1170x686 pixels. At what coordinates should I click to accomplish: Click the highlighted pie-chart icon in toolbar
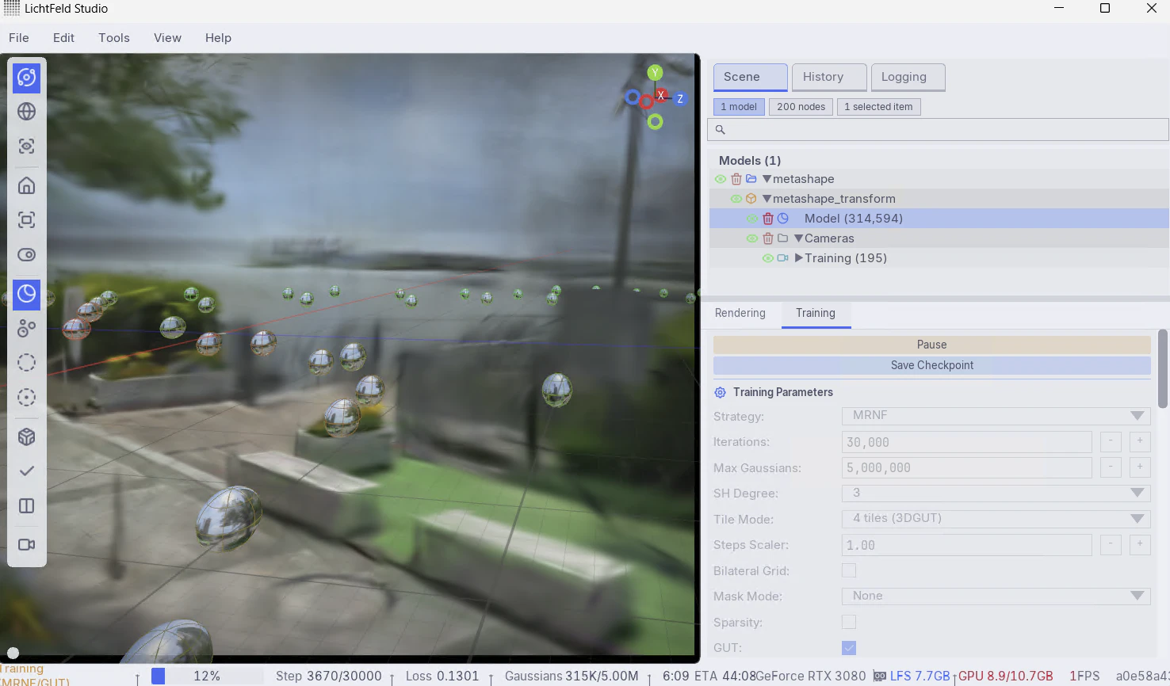[x=26, y=294]
